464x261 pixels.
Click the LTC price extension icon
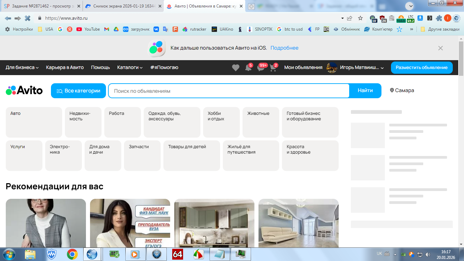point(411,18)
